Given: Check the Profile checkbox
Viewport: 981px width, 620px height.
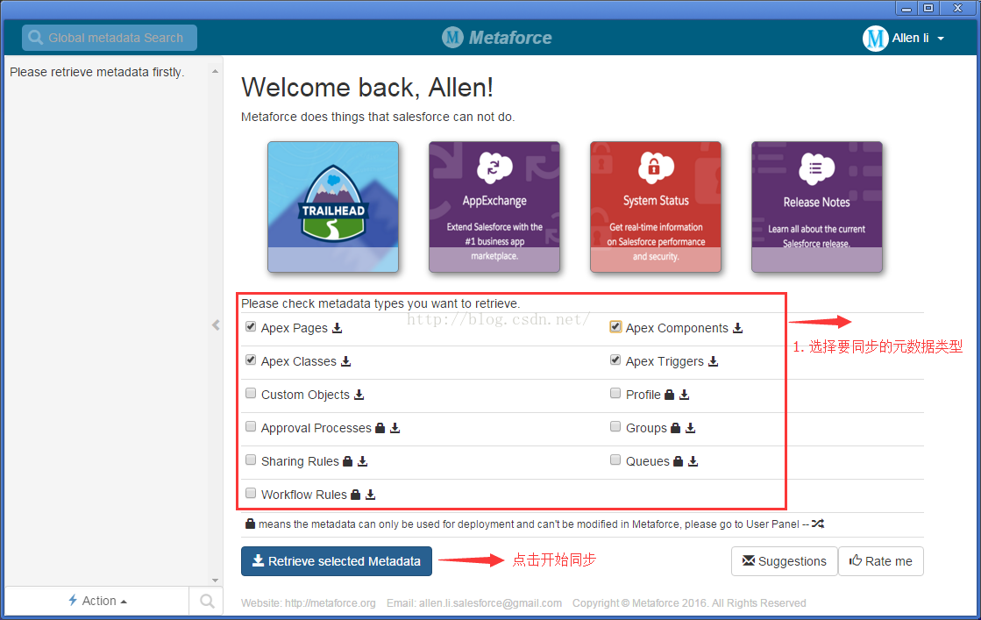Looking at the screenshot, I should [x=615, y=393].
